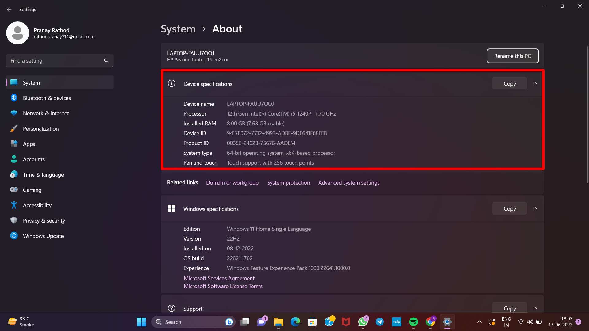The width and height of the screenshot is (589, 331).
Task: Open File Explorer from the taskbar
Action: point(279,322)
